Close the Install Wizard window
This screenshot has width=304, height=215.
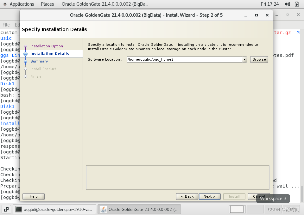pos(267,15)
